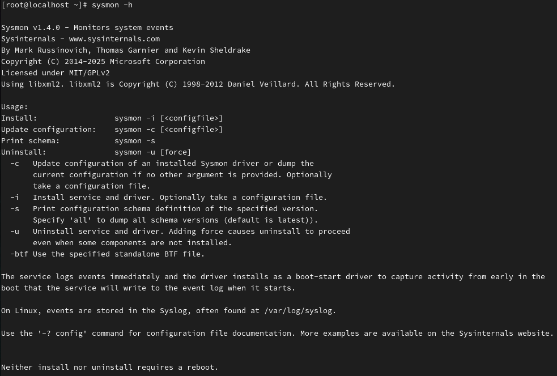Click the '-c' option description flag
Viewport: 557px width, 376px height.
pos(15,163)
